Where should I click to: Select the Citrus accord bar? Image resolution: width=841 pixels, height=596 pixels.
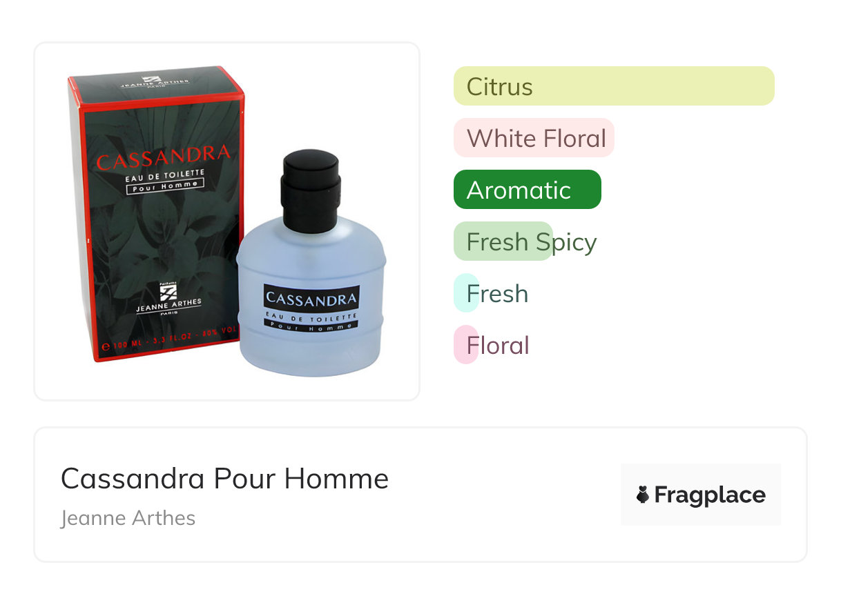pyautogui.click(x=614, y=86)
